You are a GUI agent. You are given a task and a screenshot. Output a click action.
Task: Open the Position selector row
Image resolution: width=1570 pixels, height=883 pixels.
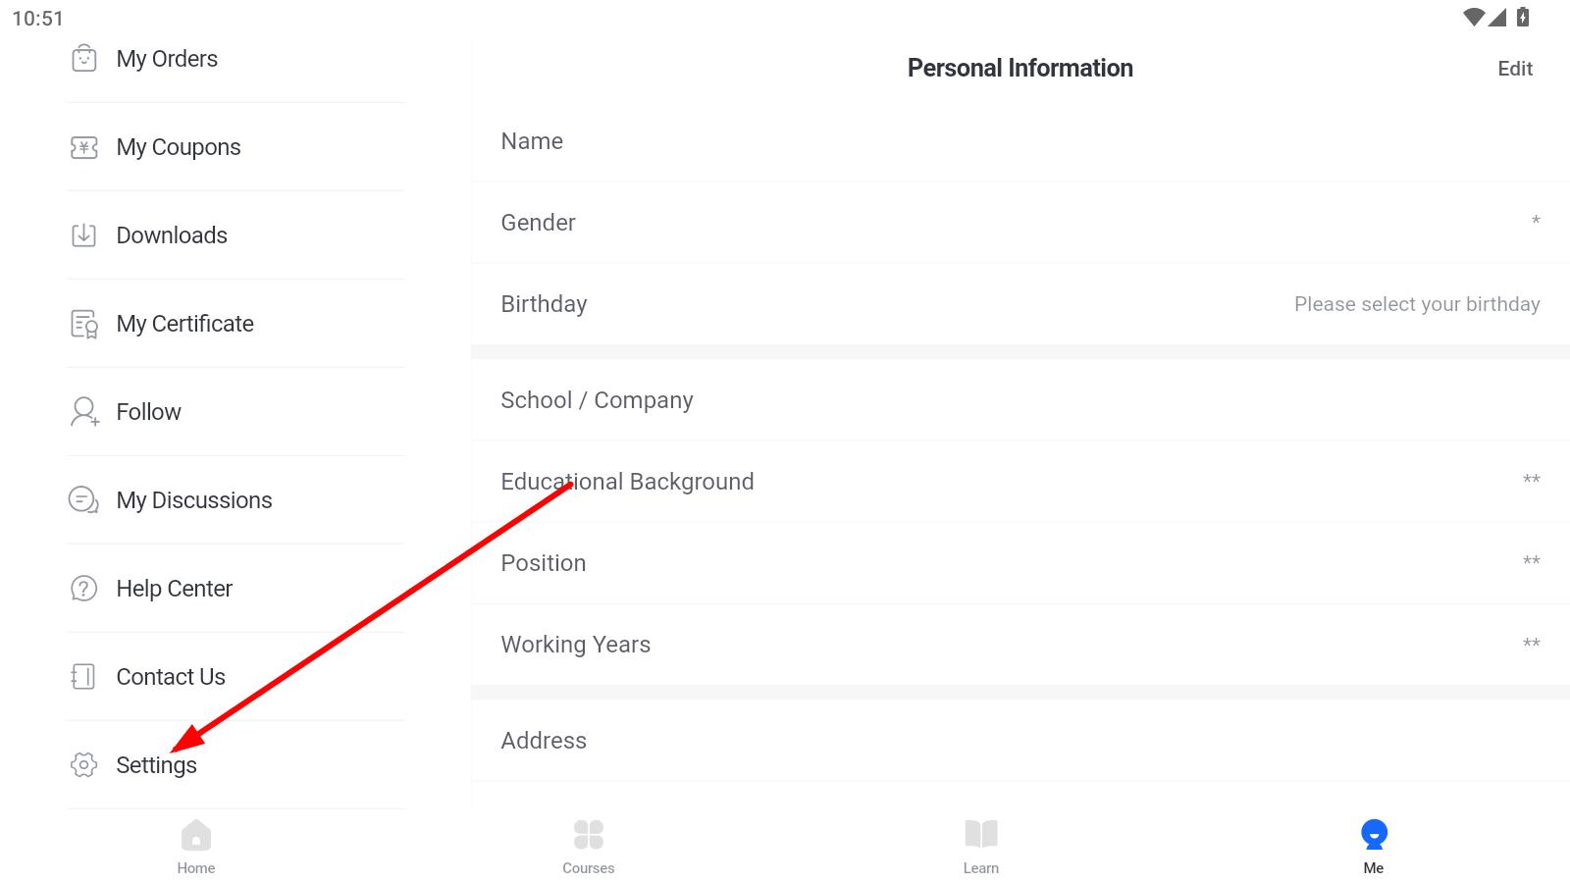tap(1020, 563)
